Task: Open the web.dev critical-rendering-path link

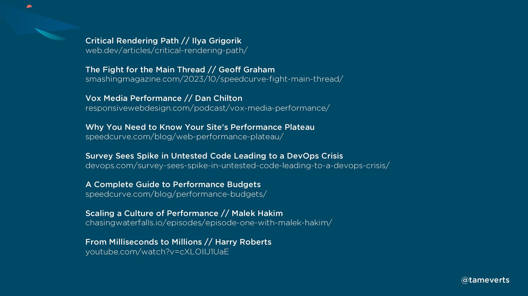Action: (166, 50)
